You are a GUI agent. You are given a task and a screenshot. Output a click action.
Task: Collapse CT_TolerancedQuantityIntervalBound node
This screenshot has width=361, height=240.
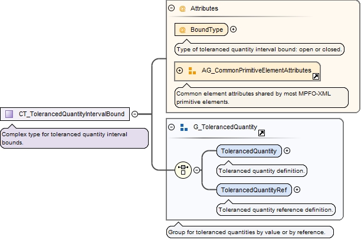point(134,114)
